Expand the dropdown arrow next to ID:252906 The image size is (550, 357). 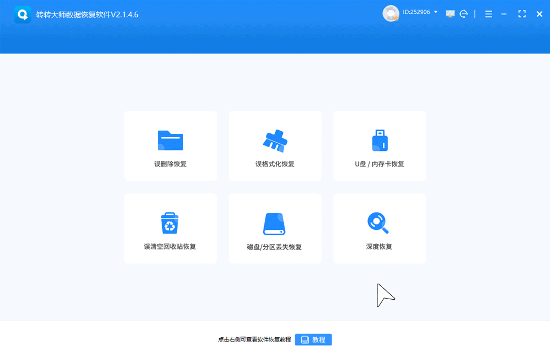436,12
